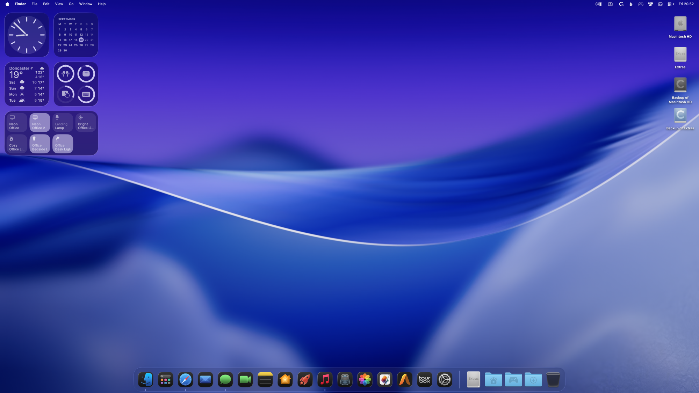Click the Fri 20:52 clock in menu bar

[x=686, y=4]
